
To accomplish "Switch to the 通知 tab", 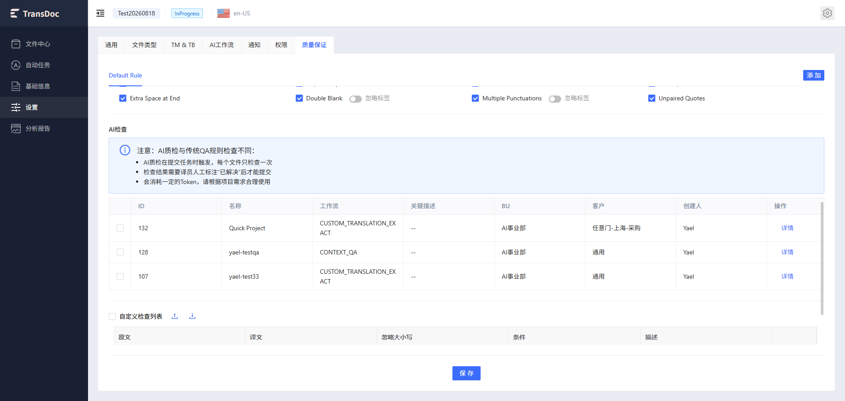I will tap(254, 45).
